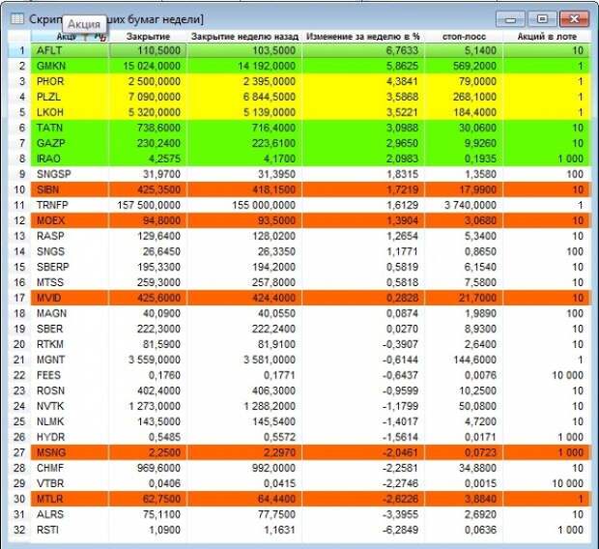Select the MAGN ticker cell
This screenshot has height=549, width=599.
click(x=70, y=313)
